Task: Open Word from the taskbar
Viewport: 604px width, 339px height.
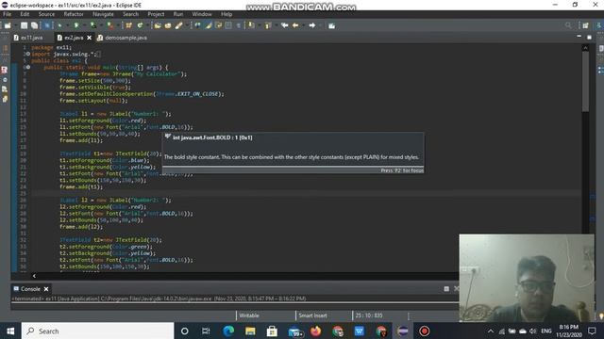Action: point(360,331)
